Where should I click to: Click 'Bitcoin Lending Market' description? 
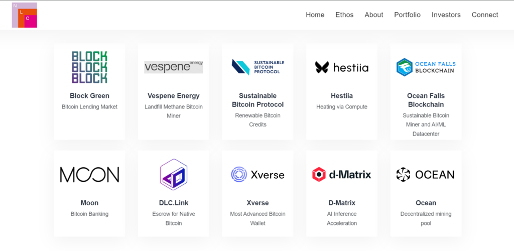coord(89,106)
